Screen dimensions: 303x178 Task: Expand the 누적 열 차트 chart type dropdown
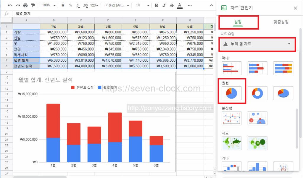(257, 44)
